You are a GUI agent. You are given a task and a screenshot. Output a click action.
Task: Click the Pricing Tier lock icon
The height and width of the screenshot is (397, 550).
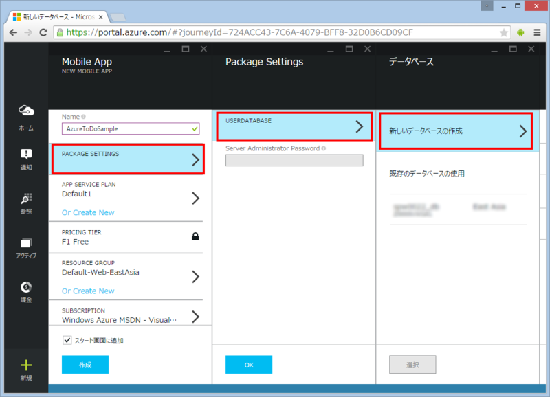pos(195,236)
